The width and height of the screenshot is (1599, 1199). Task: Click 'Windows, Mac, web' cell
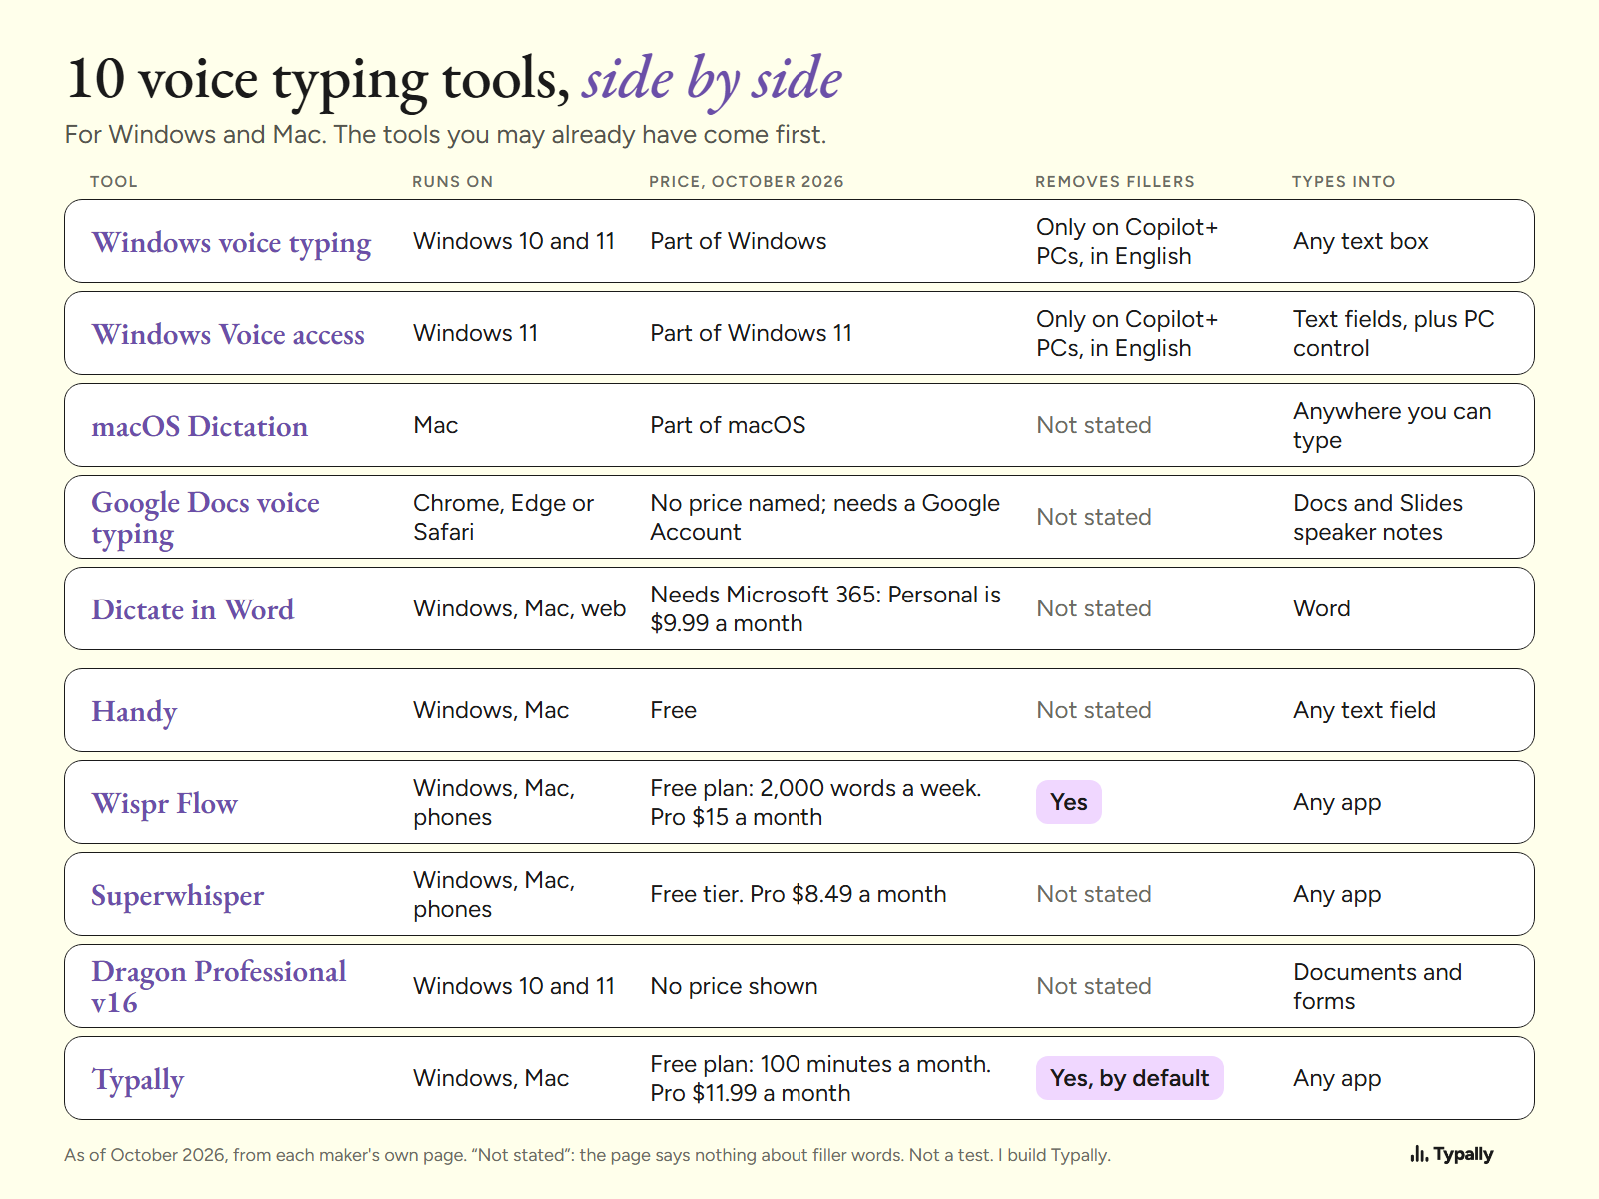pos(520,608)
